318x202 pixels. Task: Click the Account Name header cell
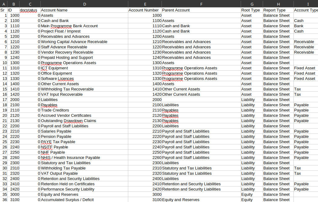pyautogui.click(x=84, y=10)
